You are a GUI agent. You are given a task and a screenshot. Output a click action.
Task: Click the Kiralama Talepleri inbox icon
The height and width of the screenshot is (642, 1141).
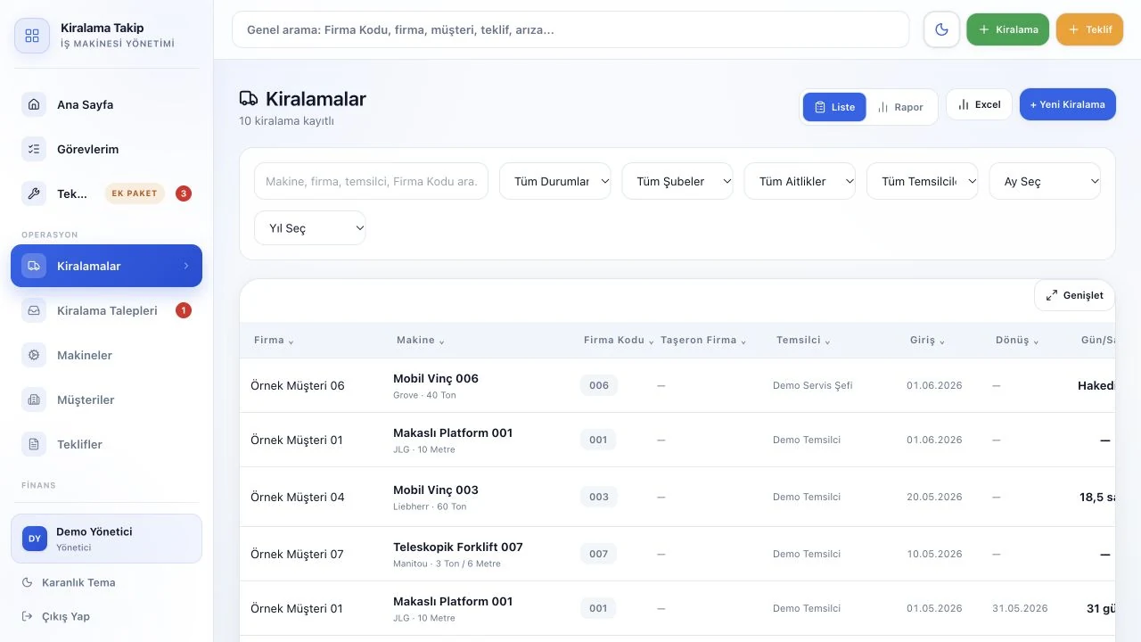click(x=34, y=310)
